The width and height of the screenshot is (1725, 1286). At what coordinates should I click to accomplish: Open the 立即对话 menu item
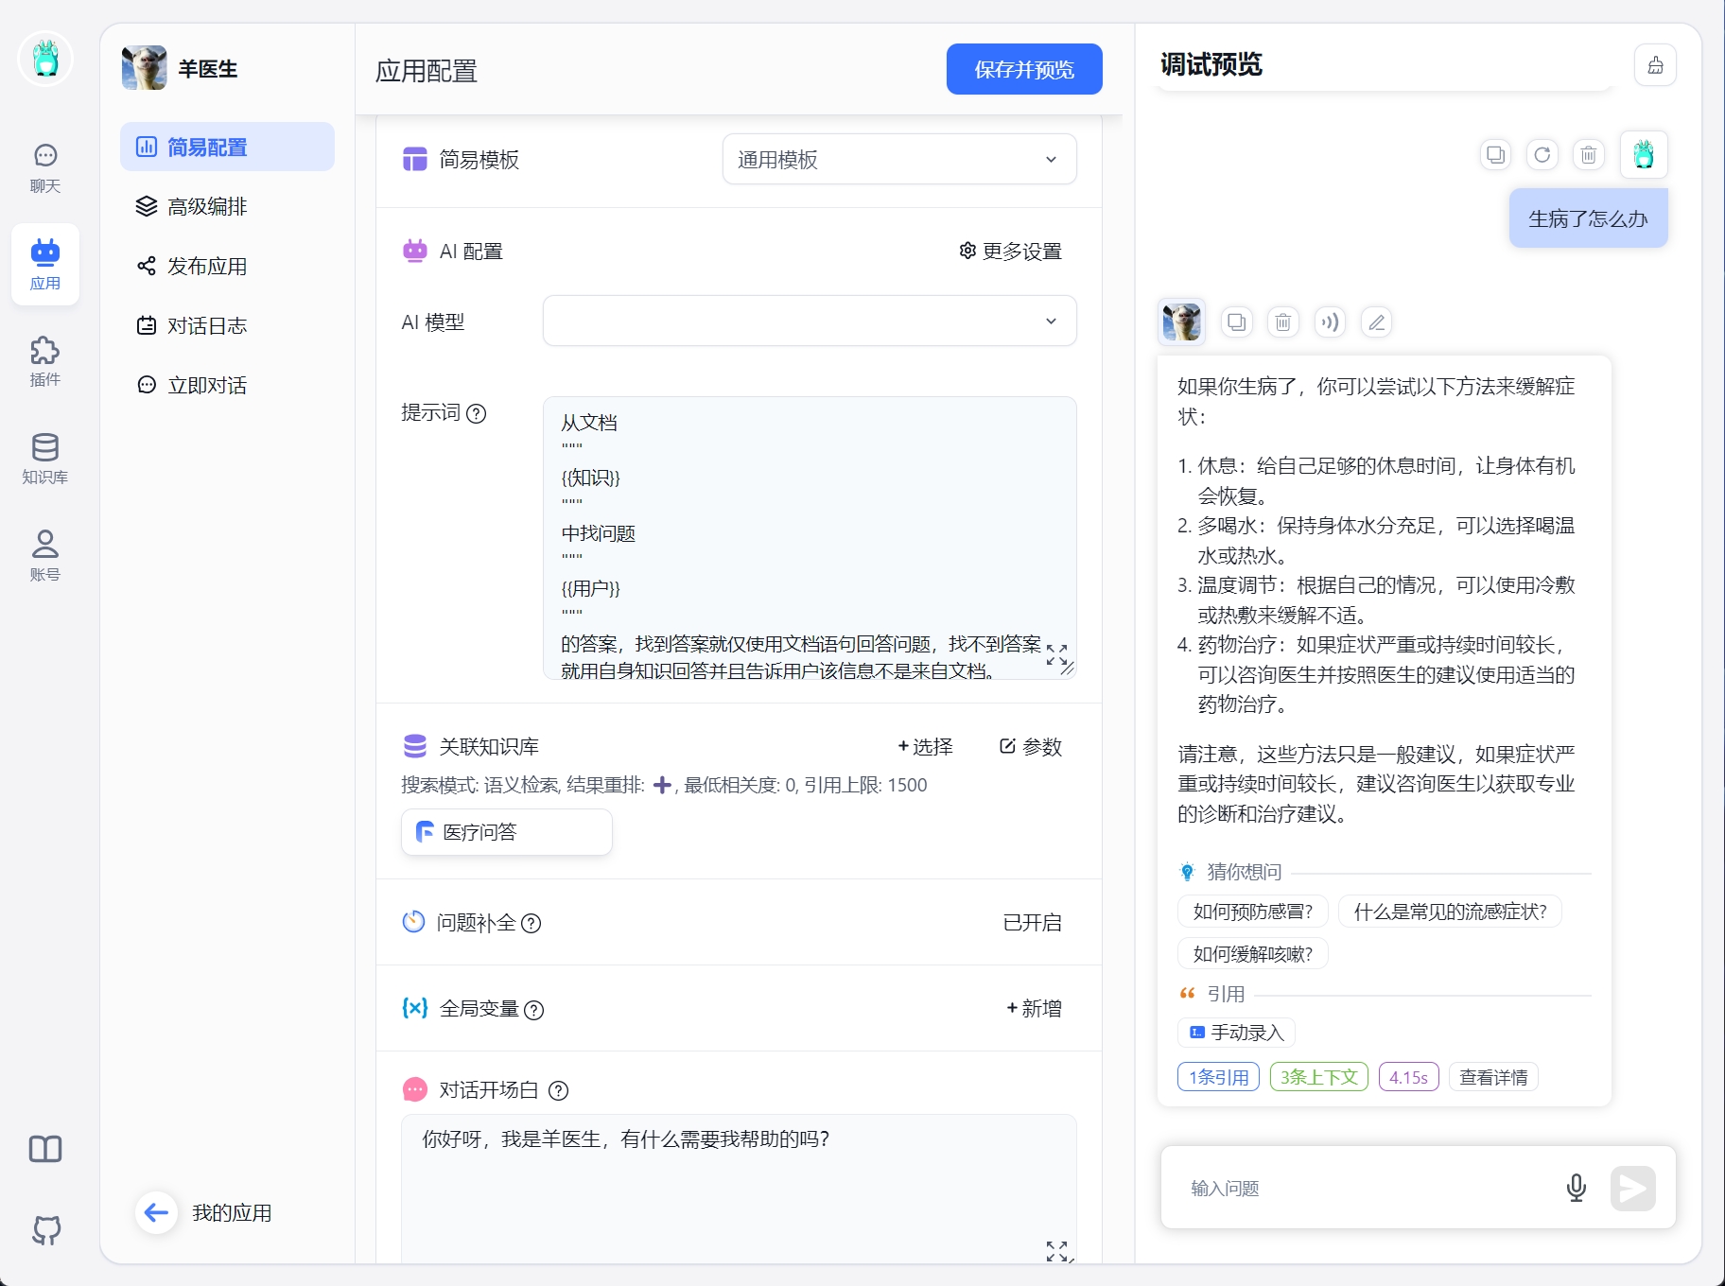click(227, 385)
